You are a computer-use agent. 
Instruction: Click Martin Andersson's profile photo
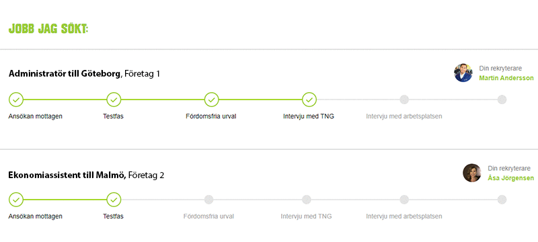click(x=463, y=73)
